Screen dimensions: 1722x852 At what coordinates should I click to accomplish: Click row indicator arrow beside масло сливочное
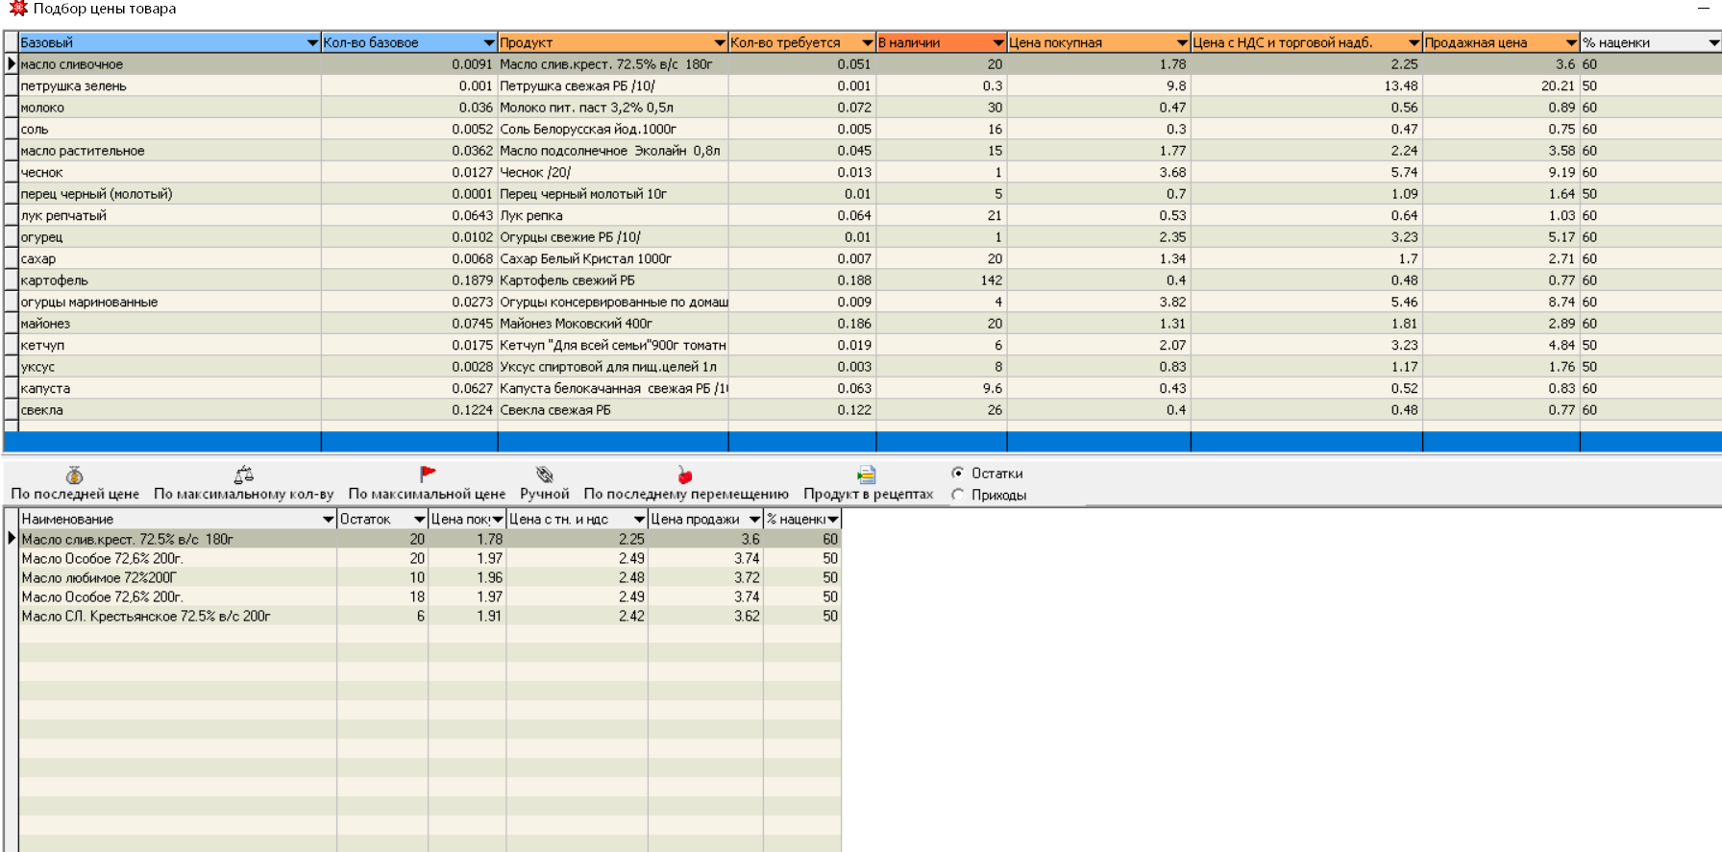tap(12, 64)
